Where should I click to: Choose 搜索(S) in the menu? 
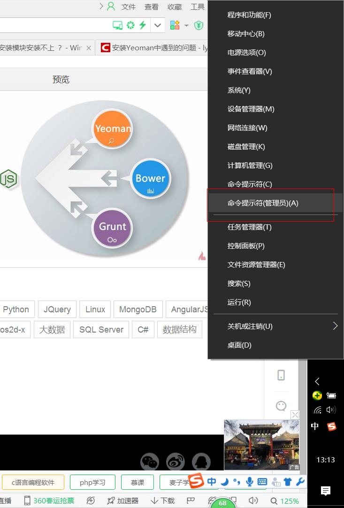click(275, 284)
